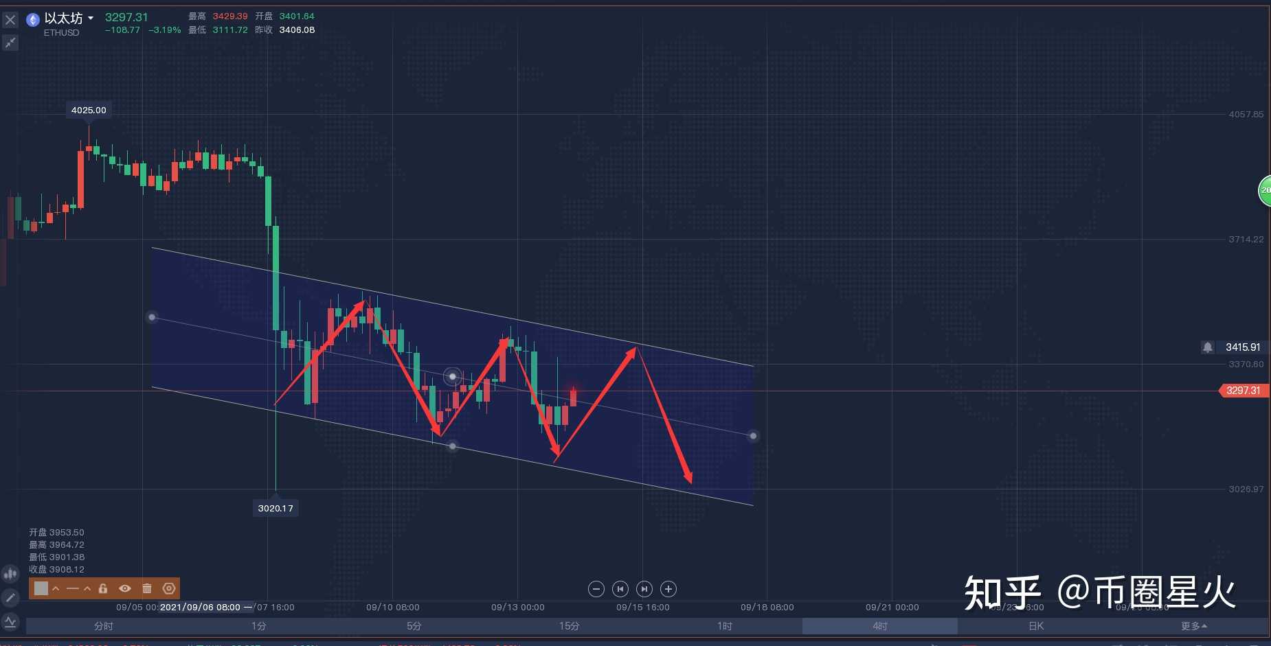Close the chart with the X icon

(x=10, y=20)
